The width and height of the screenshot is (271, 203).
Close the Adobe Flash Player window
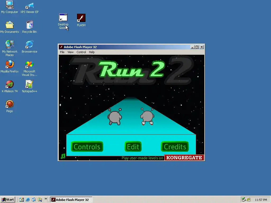(x=202, y=47)
